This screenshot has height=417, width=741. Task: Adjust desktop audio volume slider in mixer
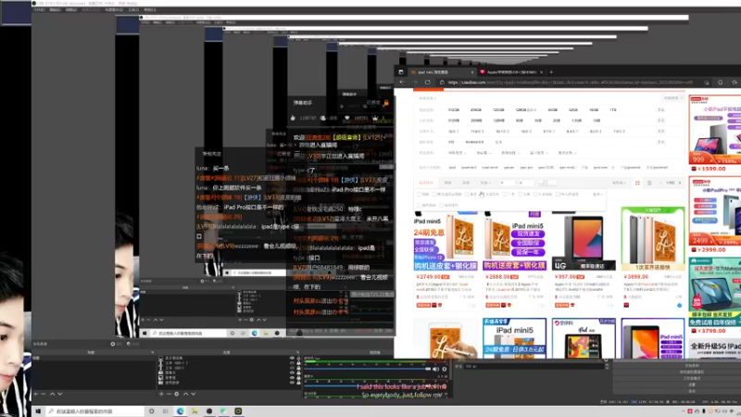pyautogui.click(x=368, y=369)
